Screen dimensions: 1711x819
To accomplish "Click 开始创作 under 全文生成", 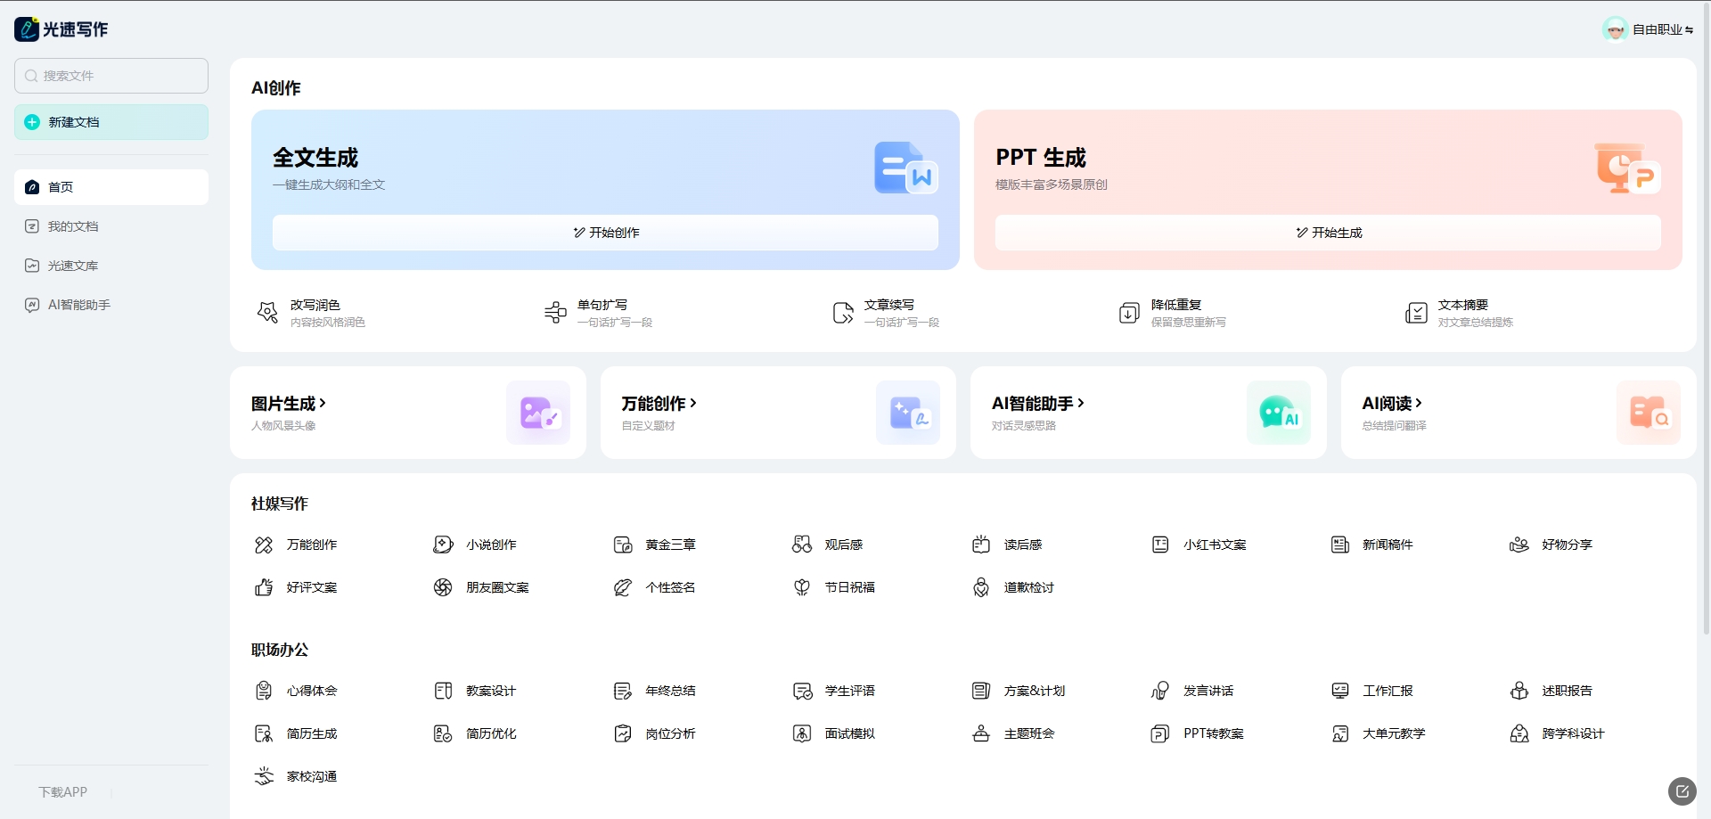I will (x=605, y=233).
